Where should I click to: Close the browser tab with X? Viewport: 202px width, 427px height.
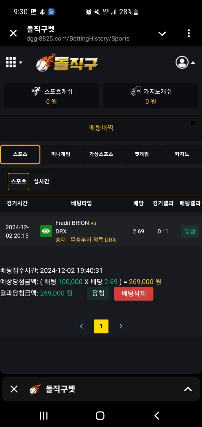pyautogui.click(x=13, y=33)
